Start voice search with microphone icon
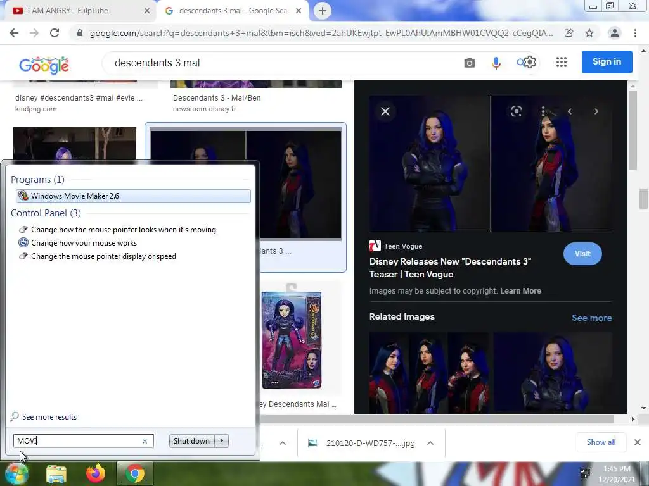Viewport: 649px width, 486px height. pos(496,63)
